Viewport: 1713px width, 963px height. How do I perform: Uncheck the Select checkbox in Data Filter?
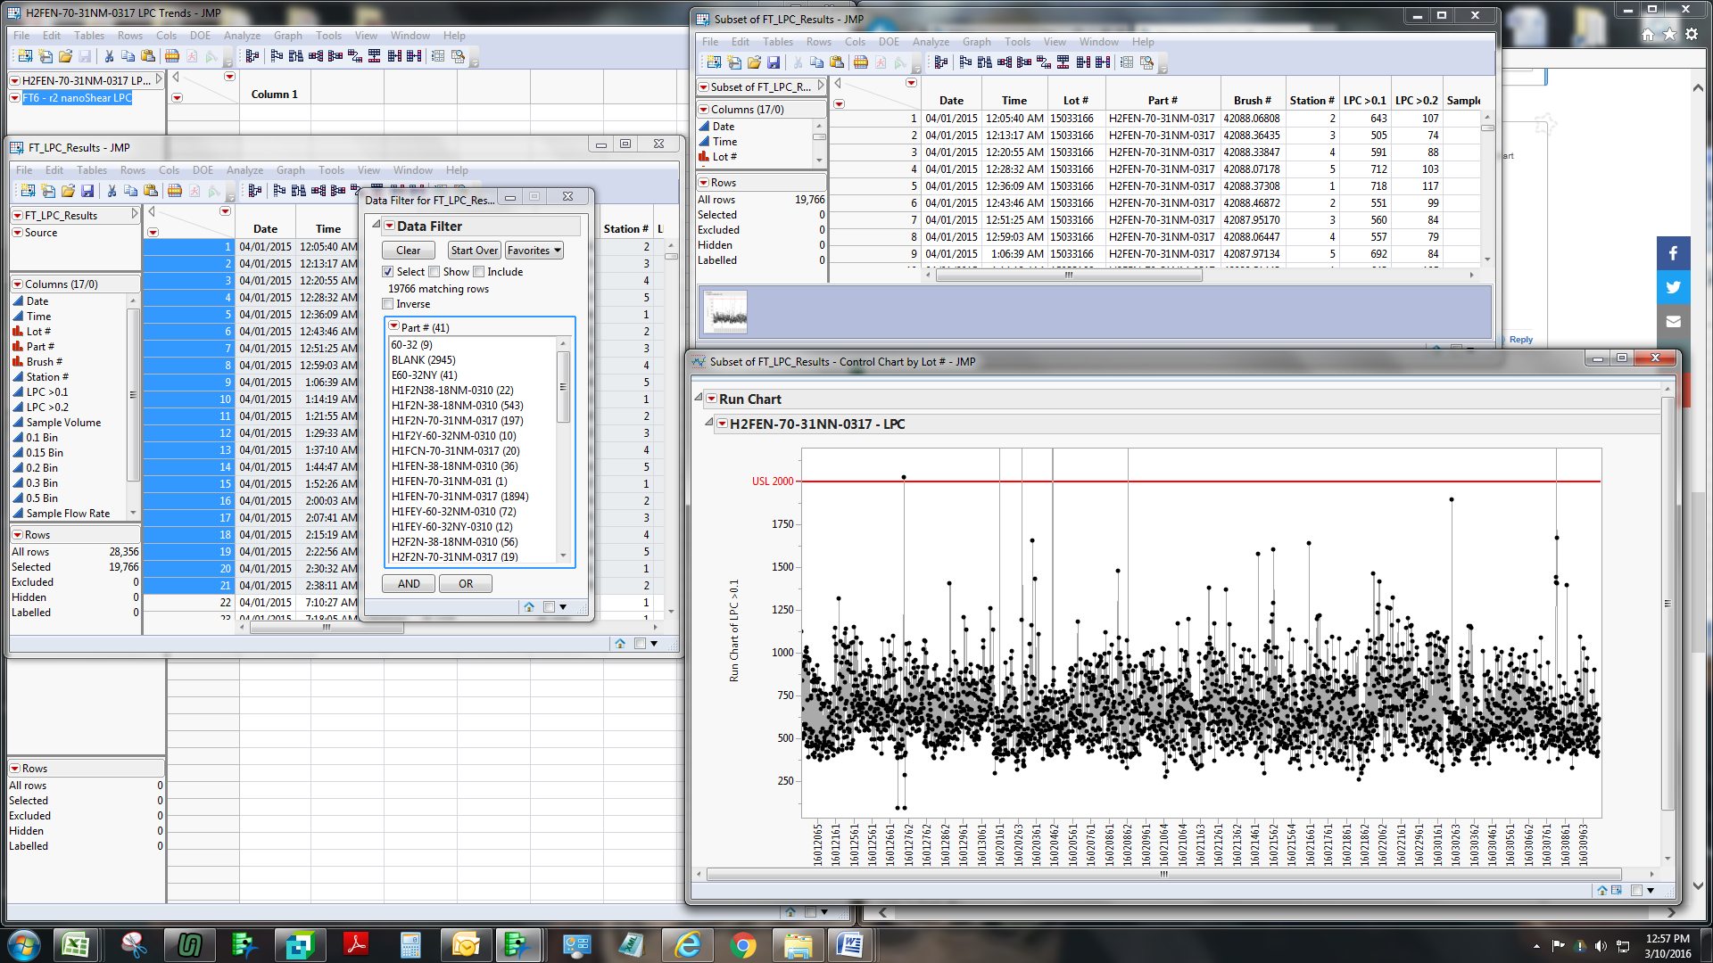(388, 272)
